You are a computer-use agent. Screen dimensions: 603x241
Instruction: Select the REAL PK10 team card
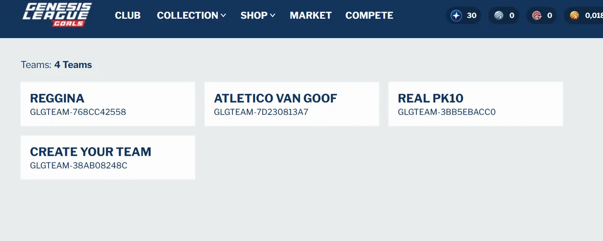(x=475, y=104)
